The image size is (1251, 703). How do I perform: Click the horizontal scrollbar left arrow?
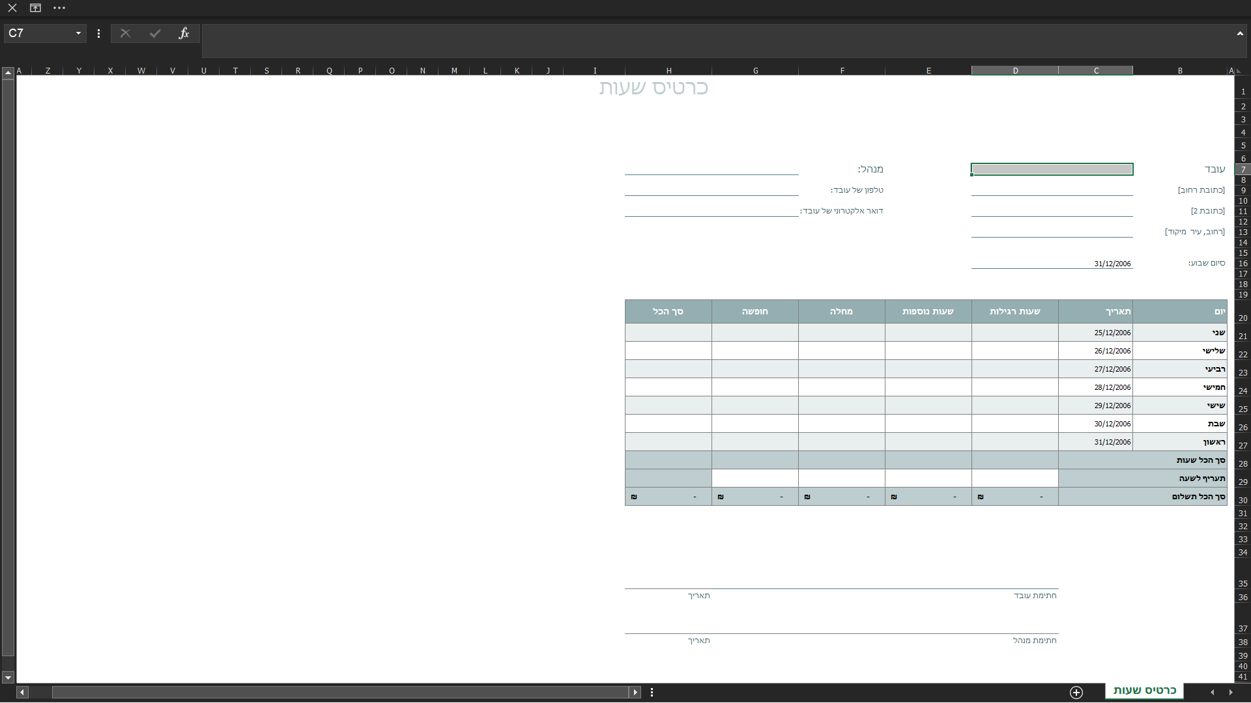pyautogui.click(x=22, y=693)
